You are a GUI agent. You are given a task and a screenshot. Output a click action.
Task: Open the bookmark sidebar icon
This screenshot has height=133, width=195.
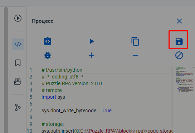pyautogui.click(x=18, y=63)
